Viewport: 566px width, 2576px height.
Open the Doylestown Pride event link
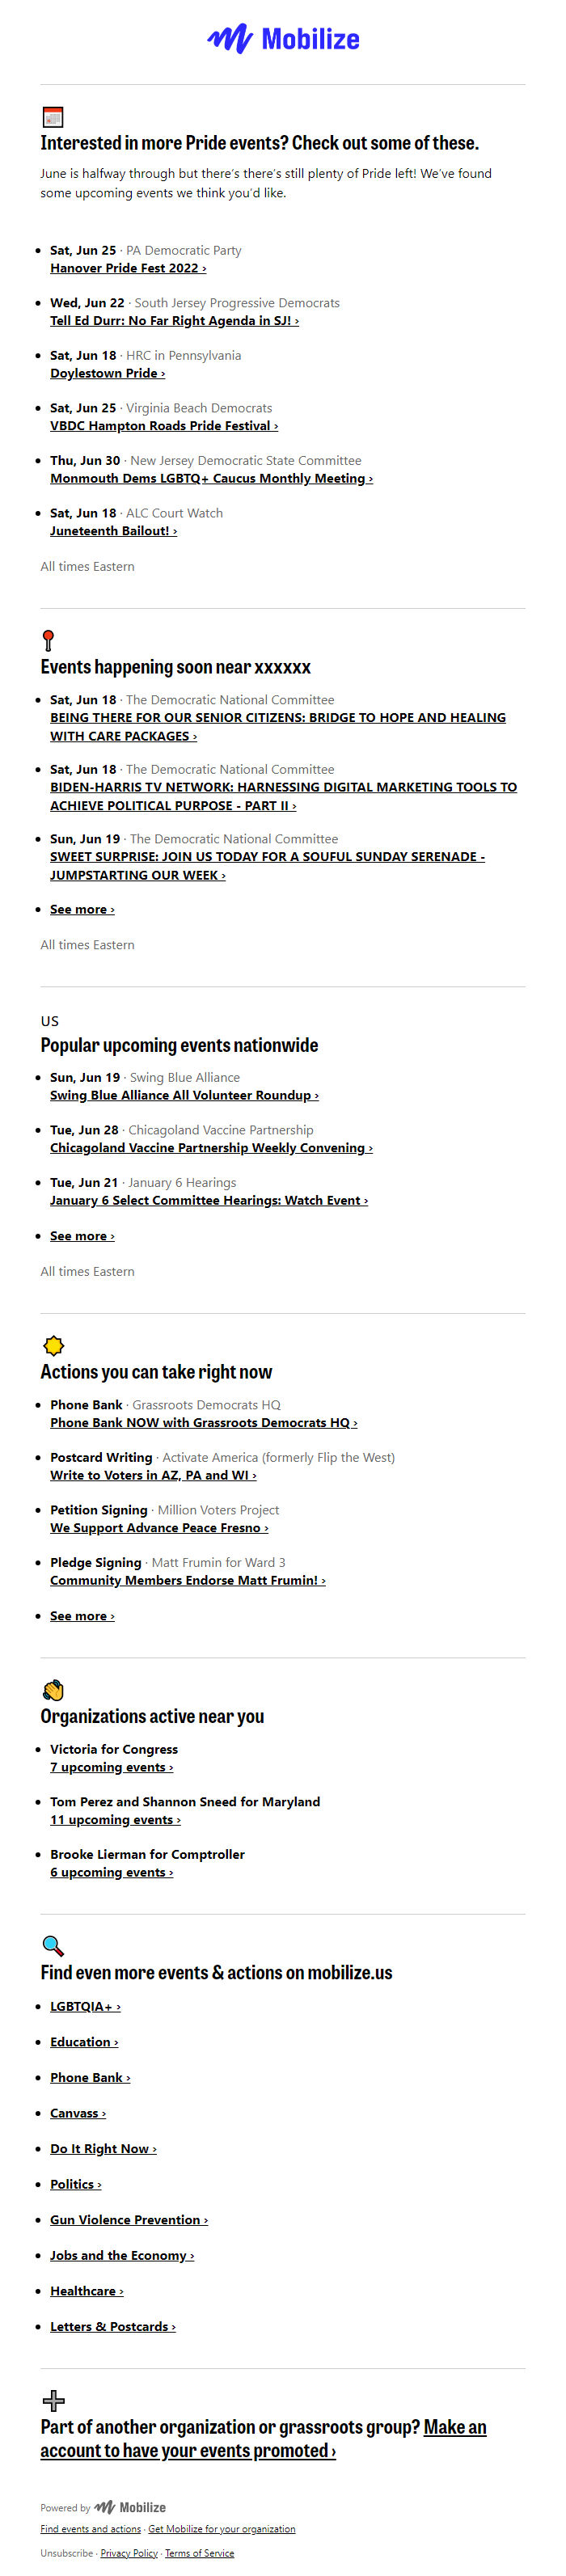pyautogui.click(x=107, y=373)
